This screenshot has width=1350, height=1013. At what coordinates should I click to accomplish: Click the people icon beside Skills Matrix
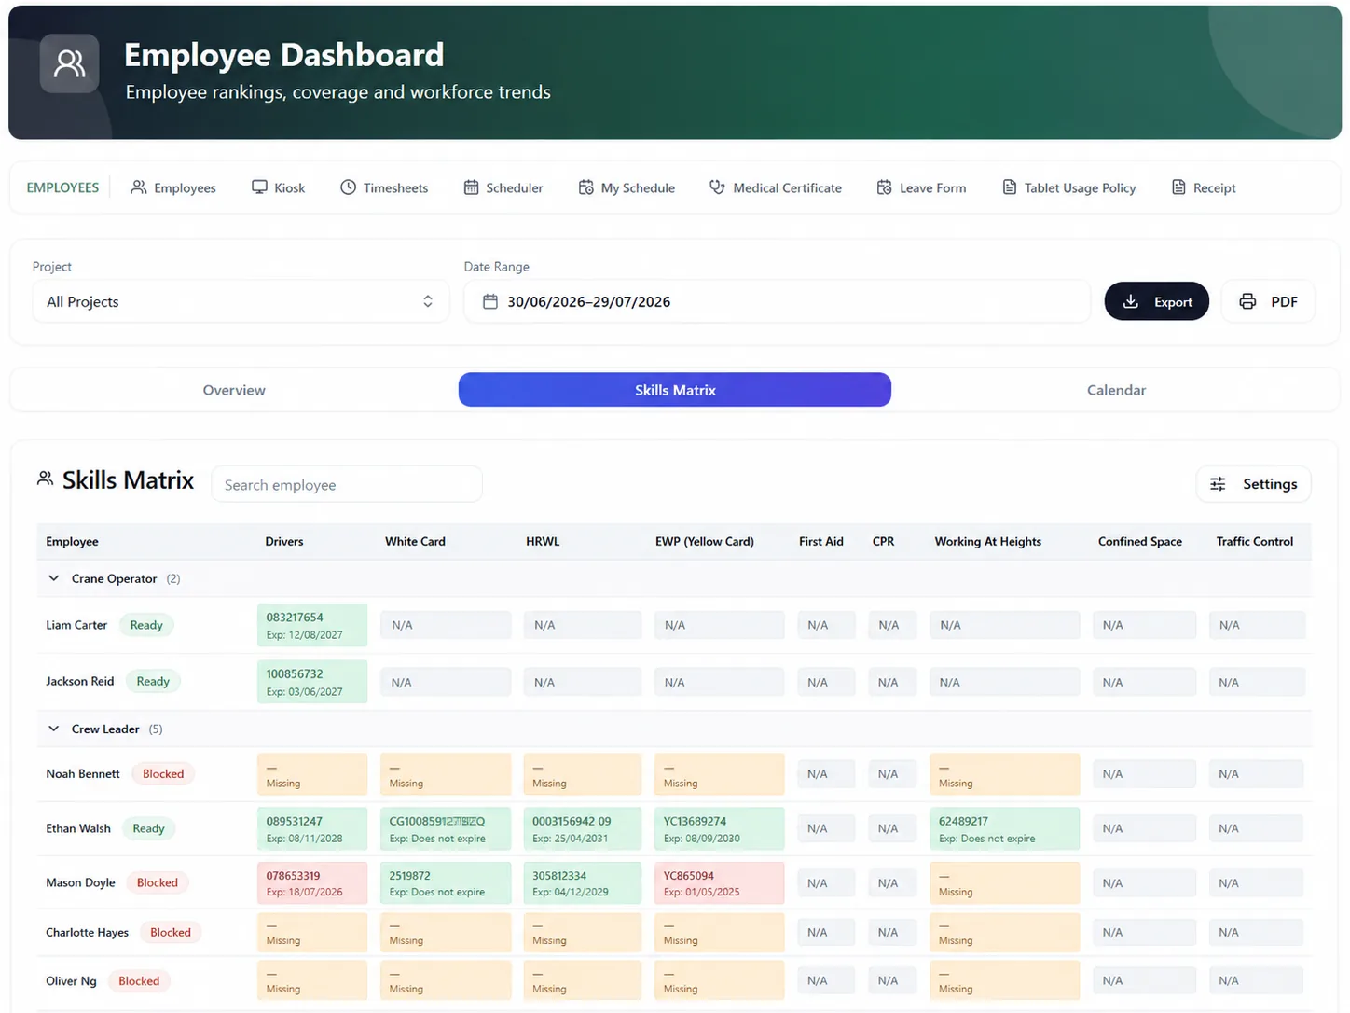click(x=45, y=479)
